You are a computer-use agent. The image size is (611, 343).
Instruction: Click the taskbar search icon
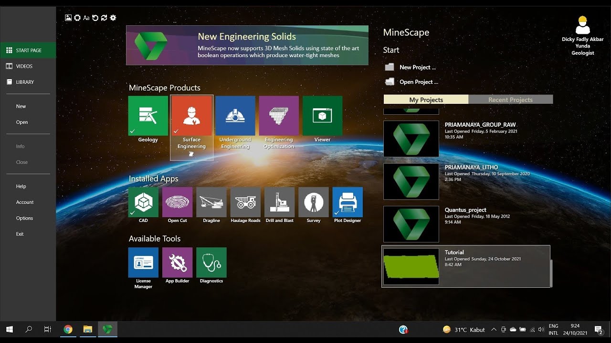tap(29, 329)
